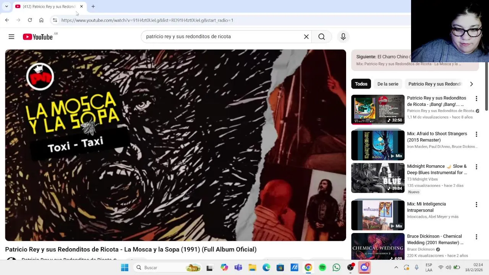Open ¡Bang! ¡Bang! video thumbnail

pyautogui.click(x=378, y=110)
